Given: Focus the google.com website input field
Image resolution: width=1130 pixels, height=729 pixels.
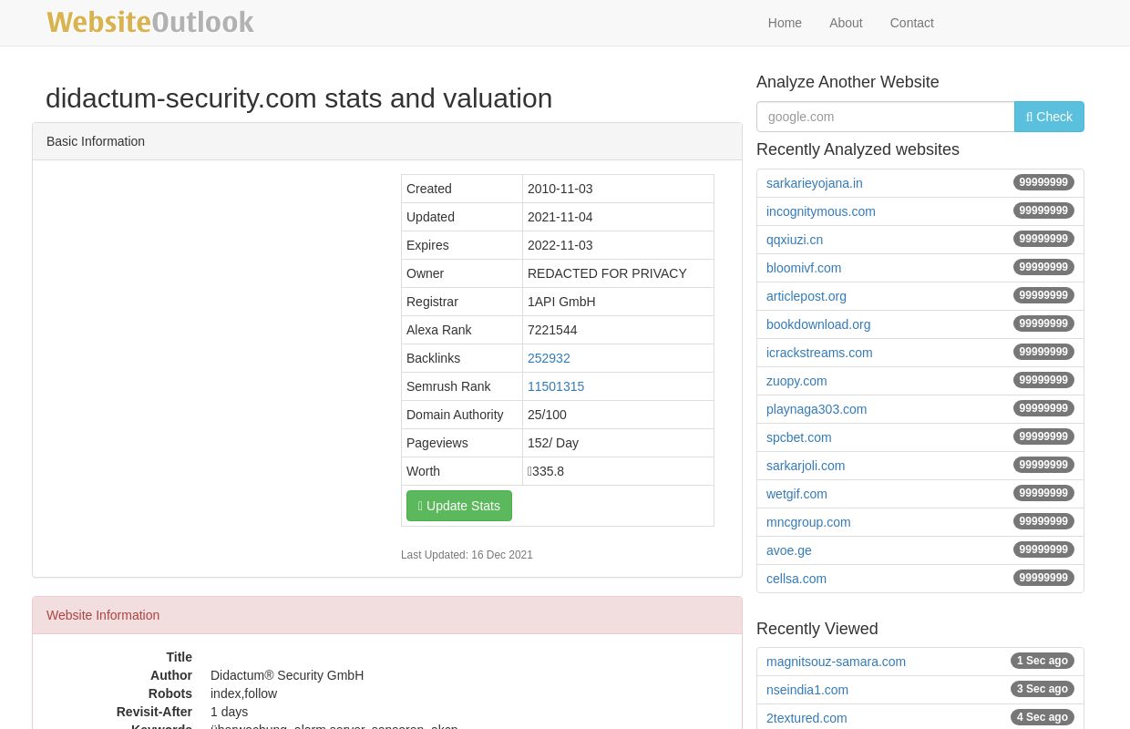Looking at the screenshot, I should [x=886, y=117].
